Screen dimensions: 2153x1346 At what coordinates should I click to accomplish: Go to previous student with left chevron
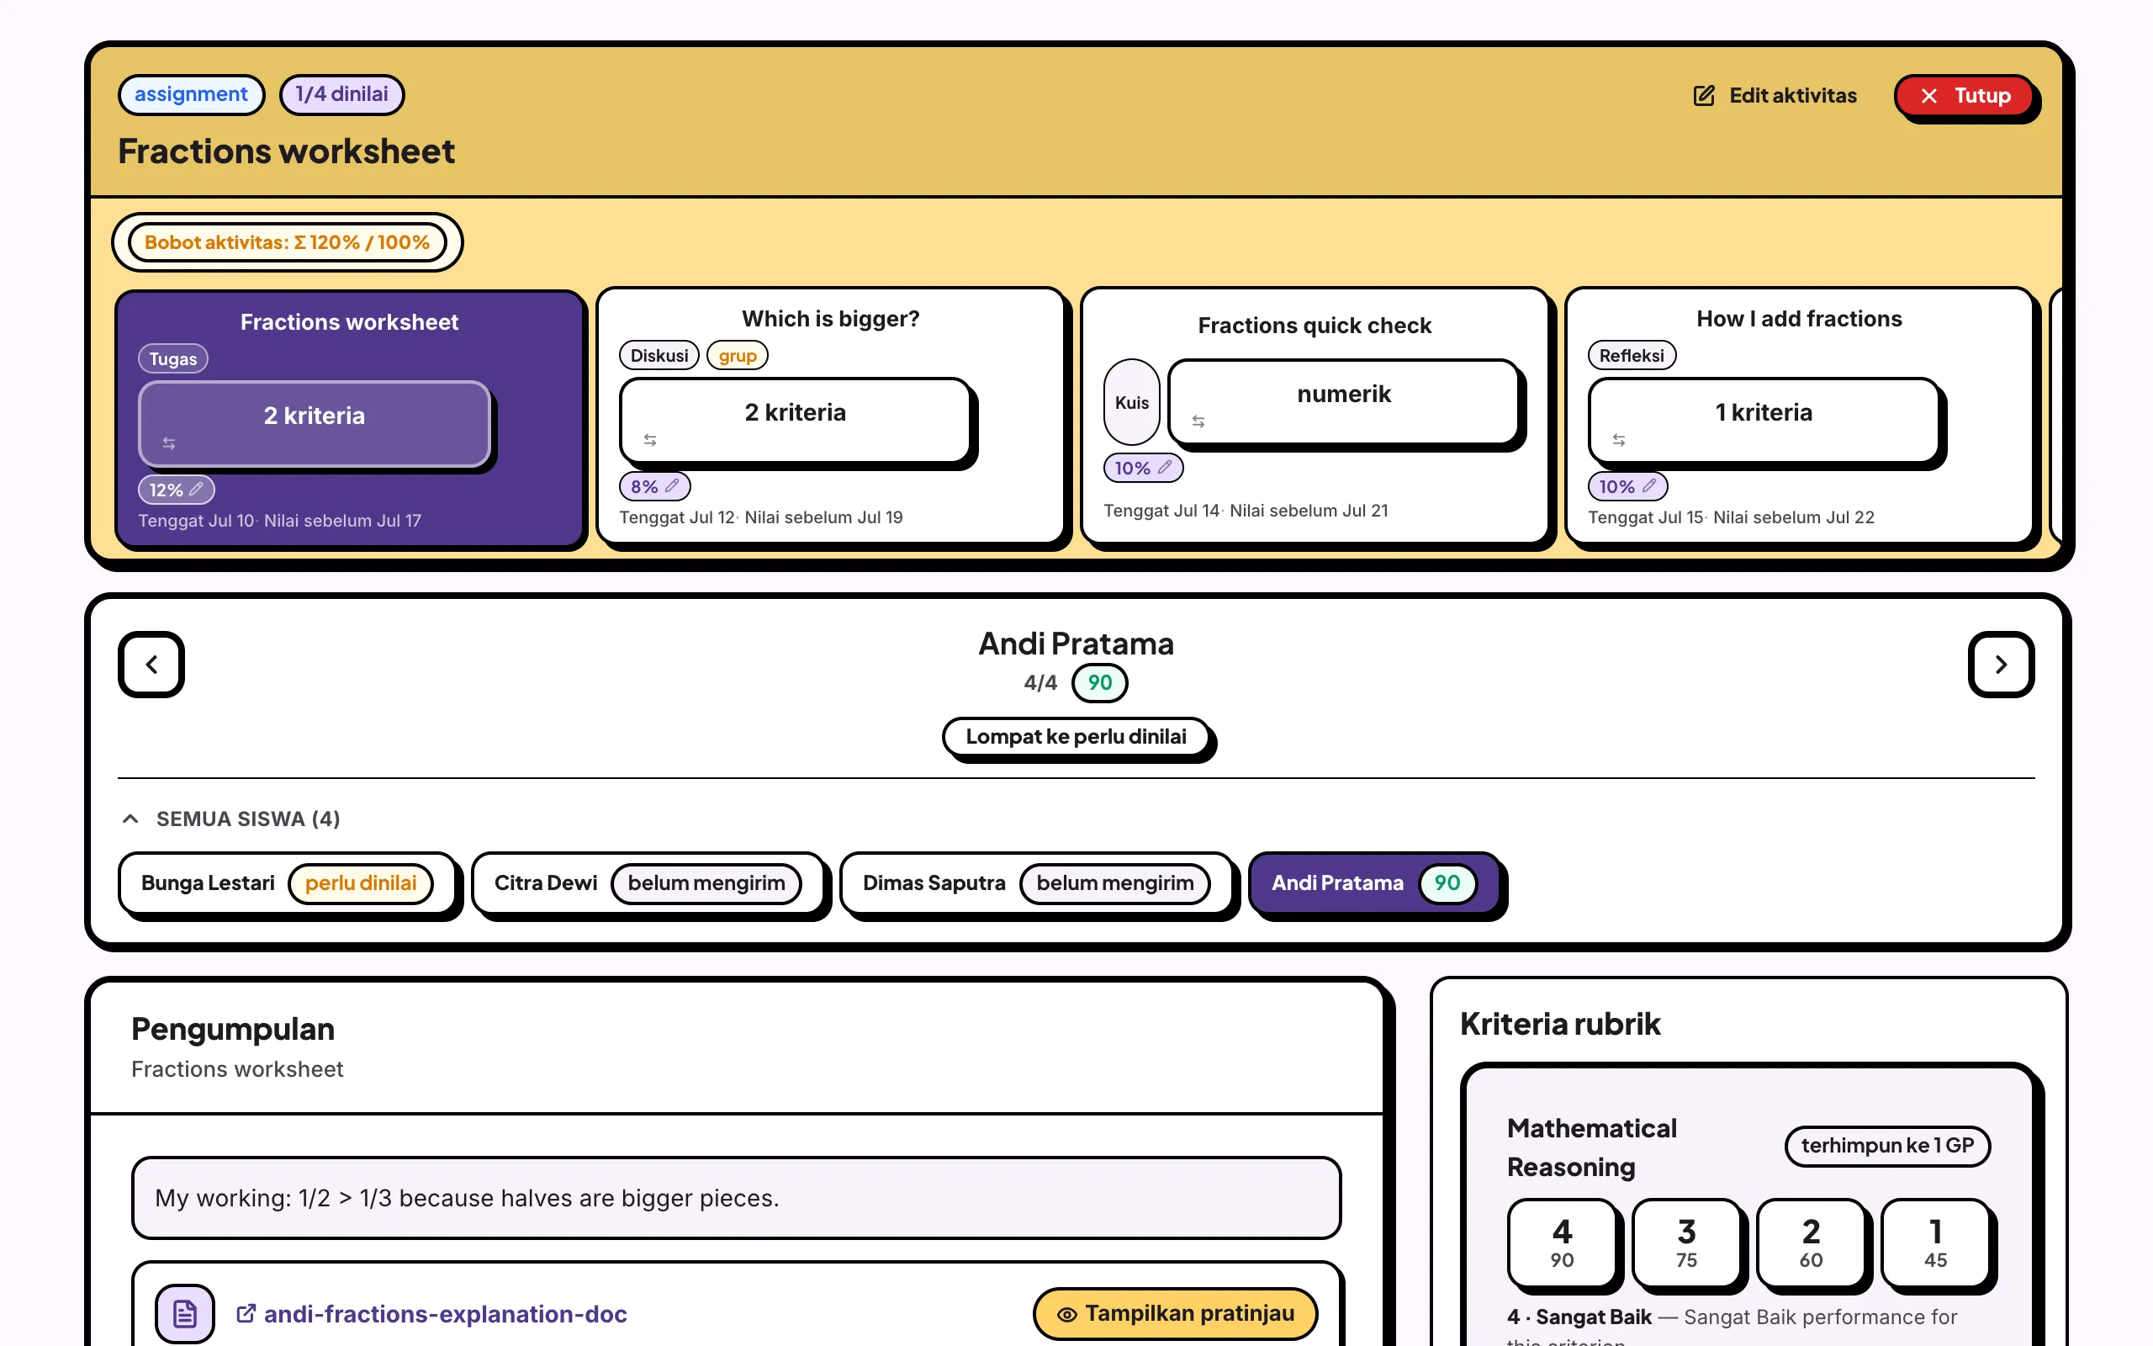click(x=151, y=664)
